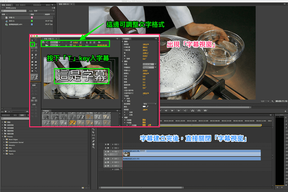The image size is (288, 192).
Task: Click pink label swatch for 字幕 01
Action: (32, 18)
